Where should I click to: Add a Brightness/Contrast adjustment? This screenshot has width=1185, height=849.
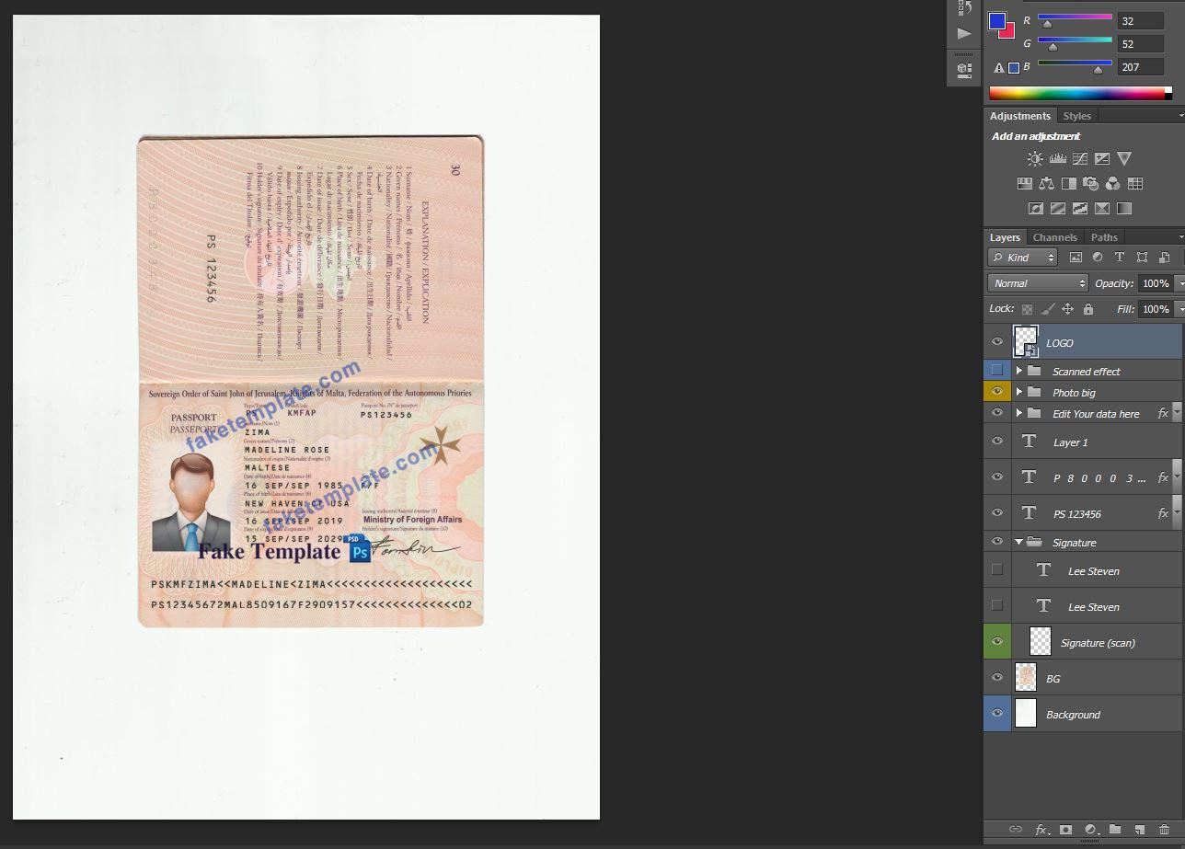[x=1035, y=159]
